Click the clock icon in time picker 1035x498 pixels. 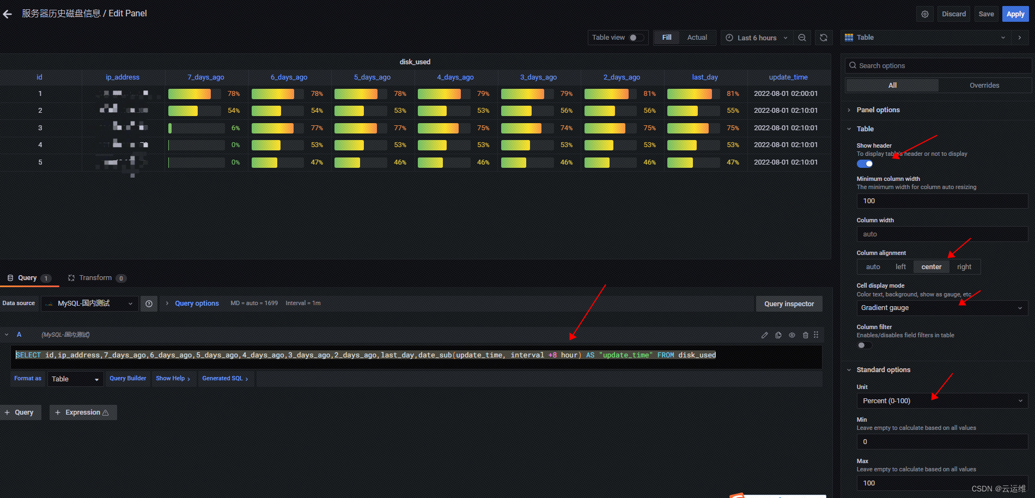729,38
